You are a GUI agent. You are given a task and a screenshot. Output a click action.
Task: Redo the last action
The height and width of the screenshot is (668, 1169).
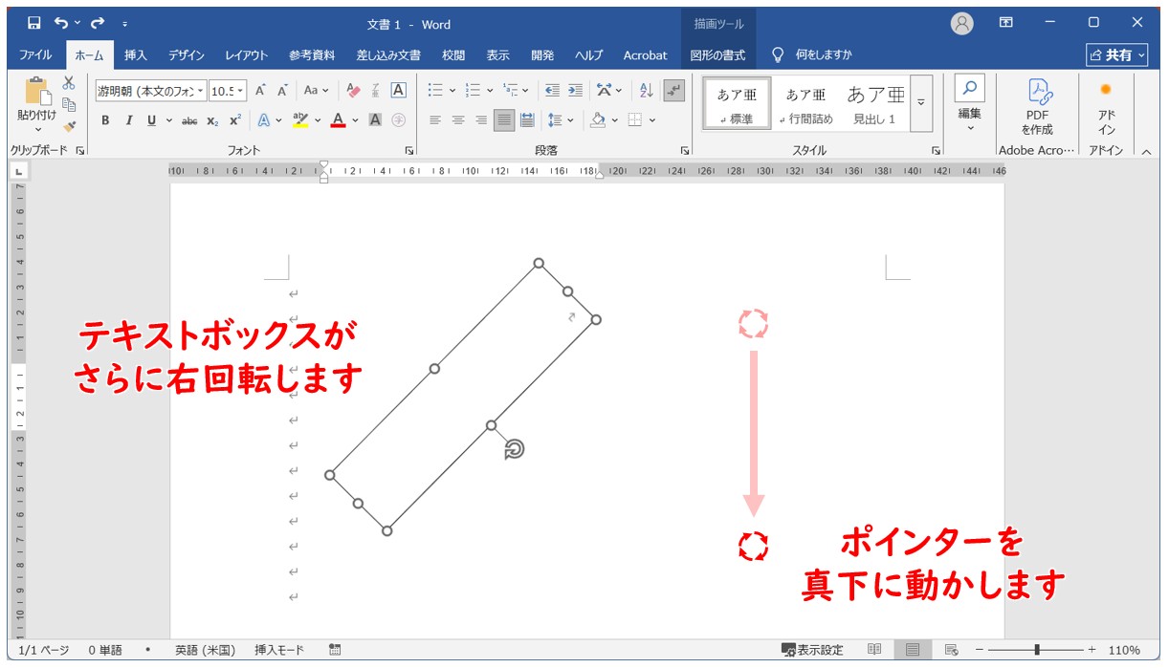[x=98, y=23]
